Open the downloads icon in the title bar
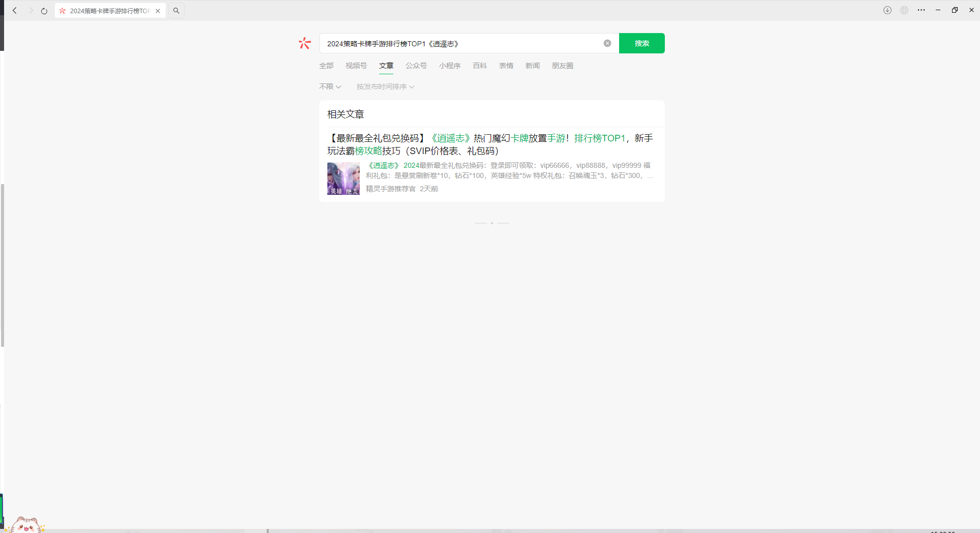The image size is (980, 533). click(887, 10)
